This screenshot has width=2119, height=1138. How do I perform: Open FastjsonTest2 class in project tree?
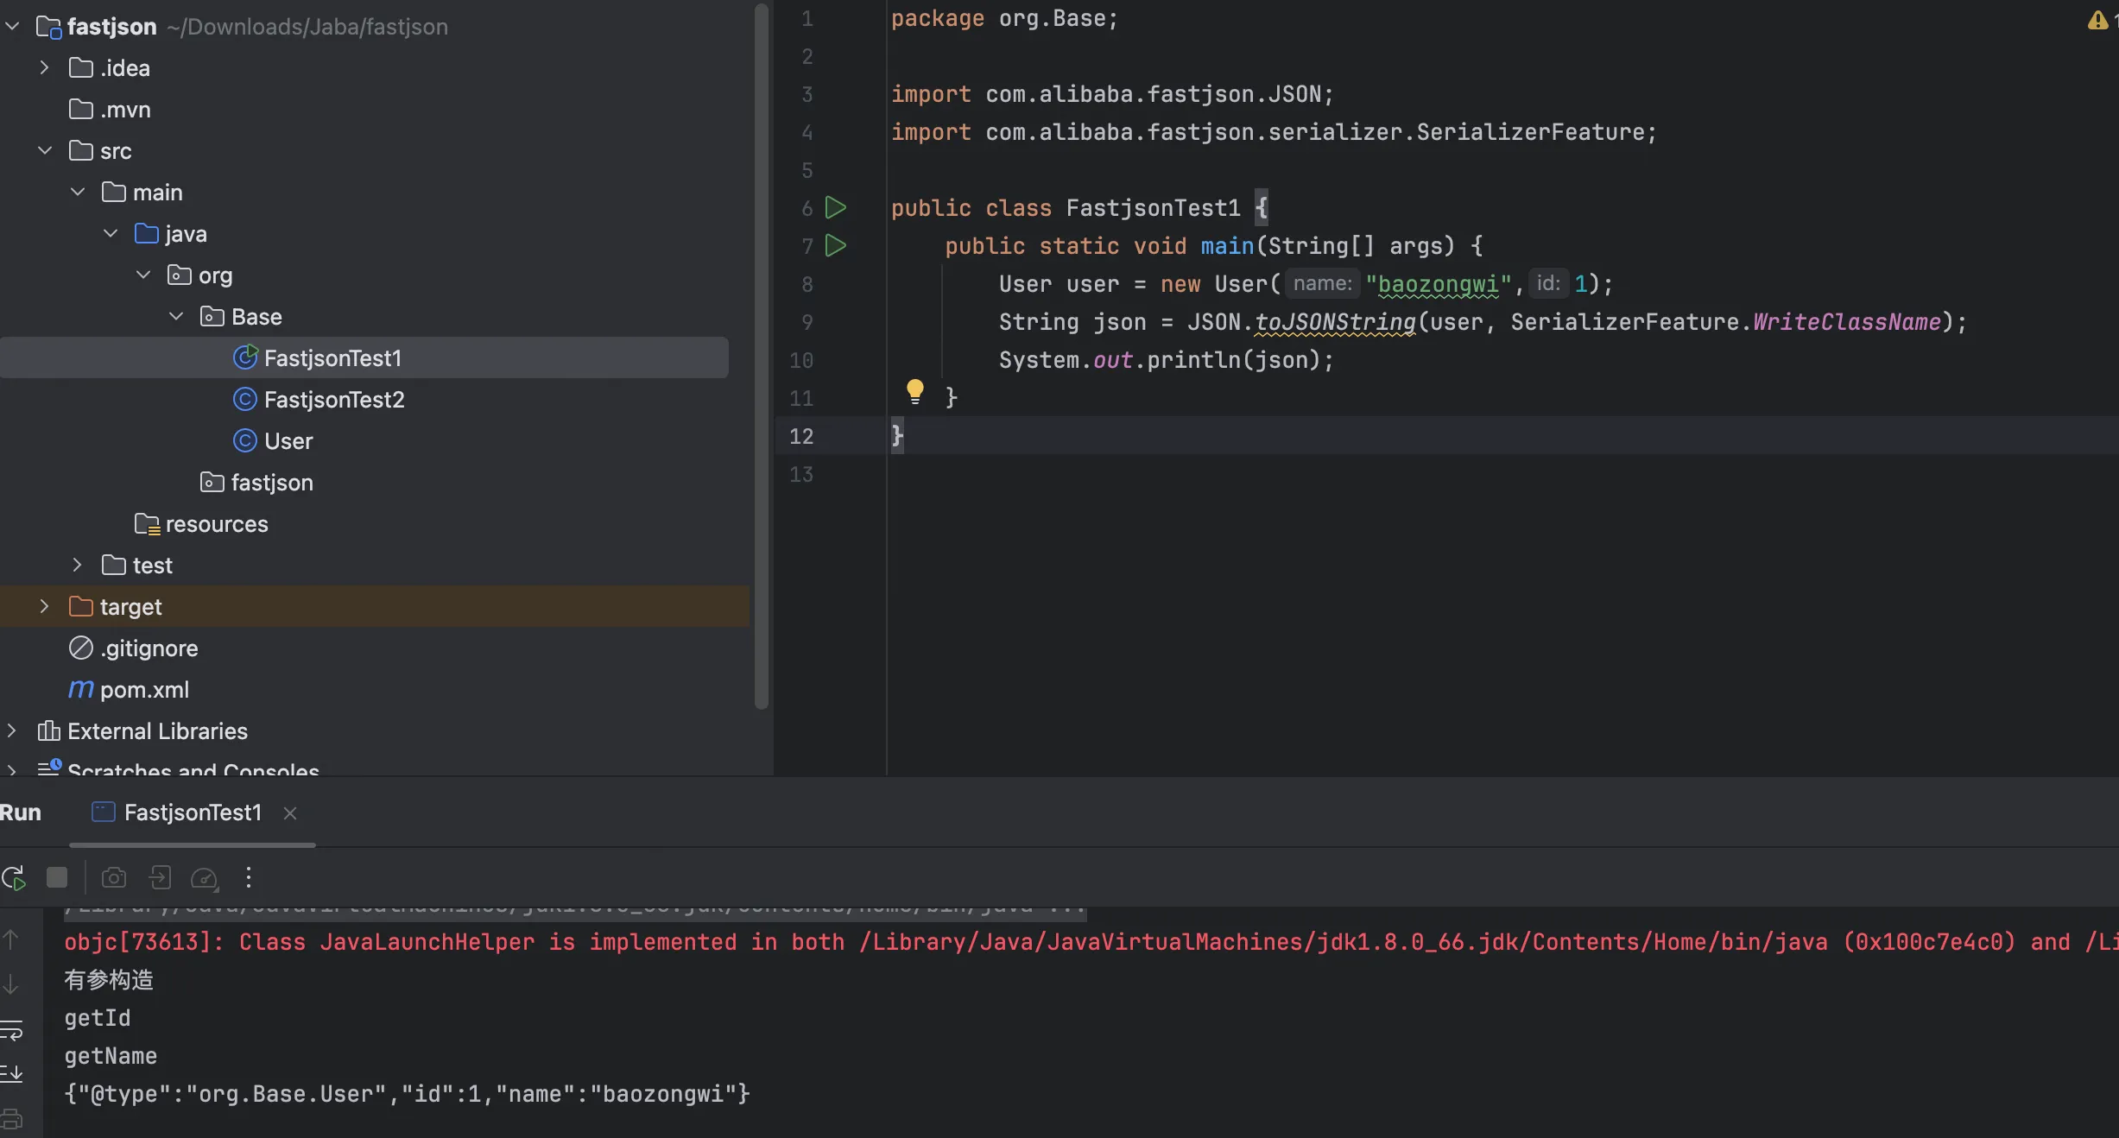click(x=333, y=399)
